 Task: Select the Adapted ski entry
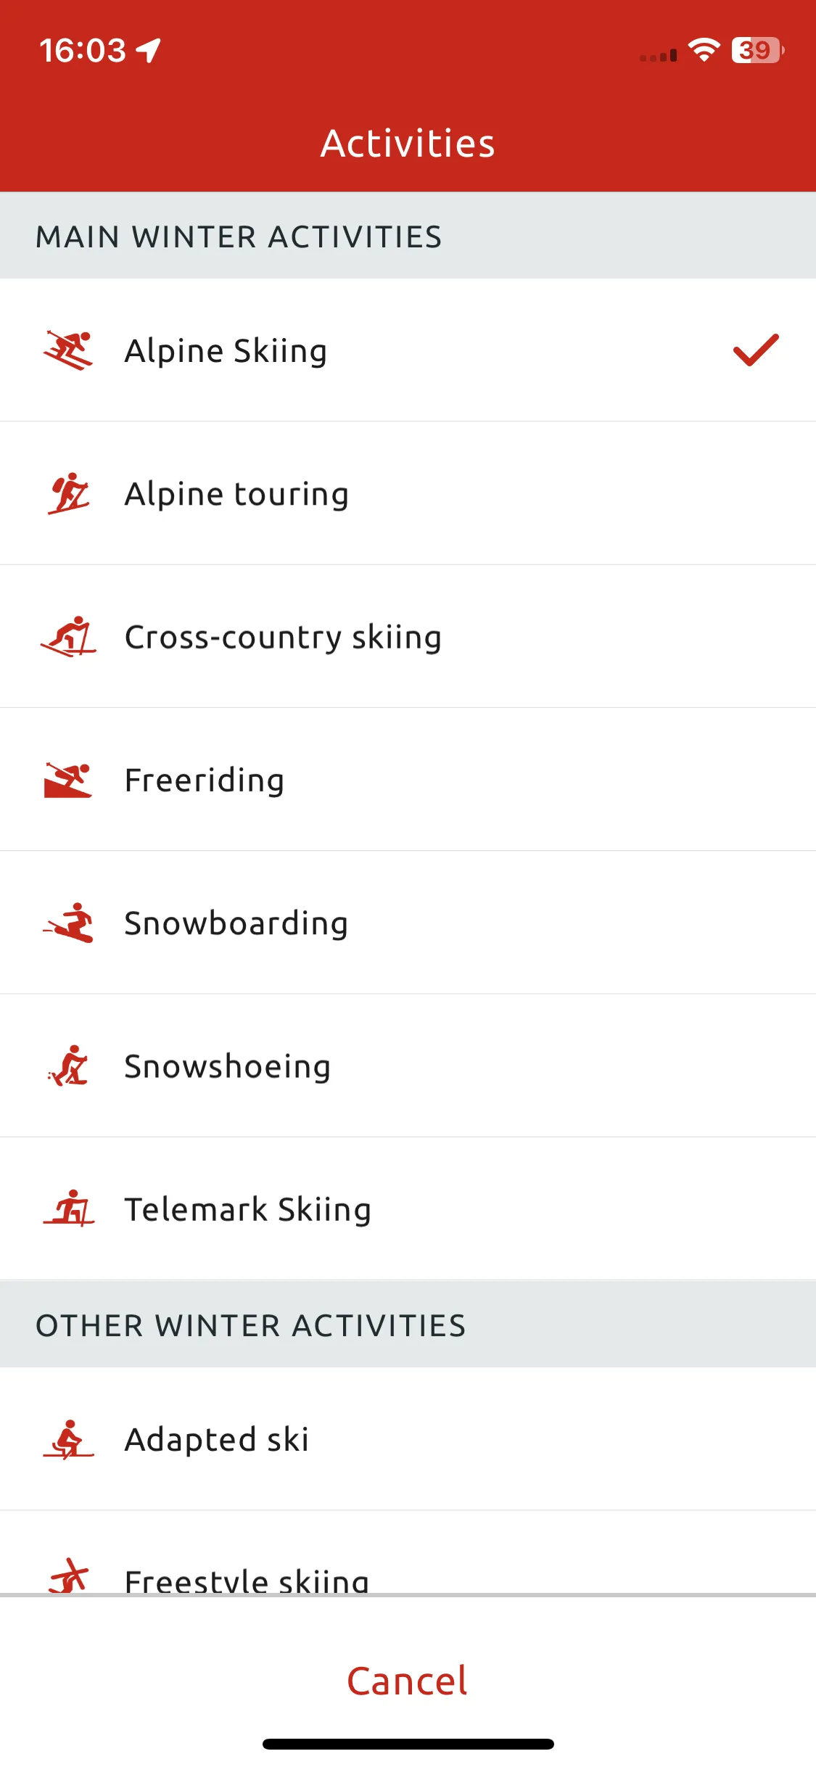tap(408, 1439)
